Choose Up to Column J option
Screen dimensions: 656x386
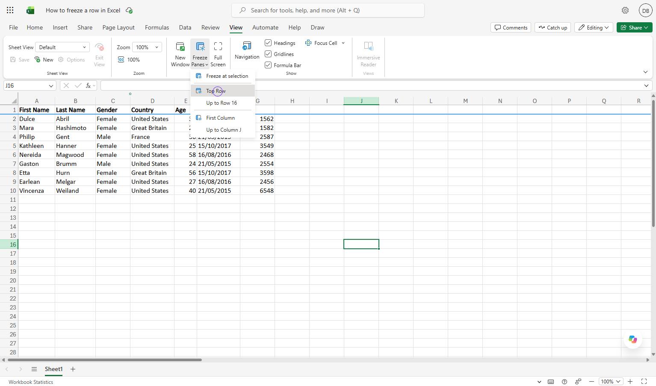(x=223, y=130)
